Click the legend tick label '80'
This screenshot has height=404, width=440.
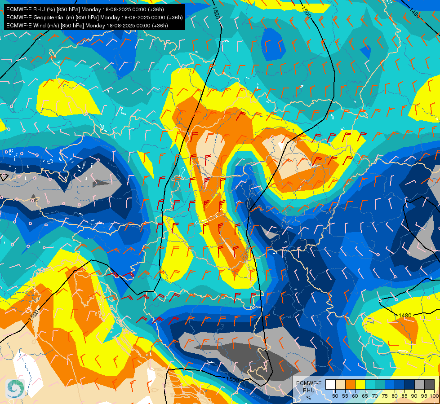(x=395, y=396)
